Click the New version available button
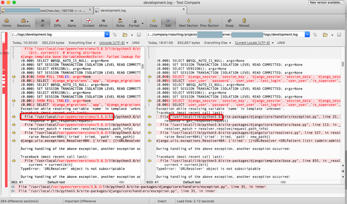347x204 pixels. point(326,3)
